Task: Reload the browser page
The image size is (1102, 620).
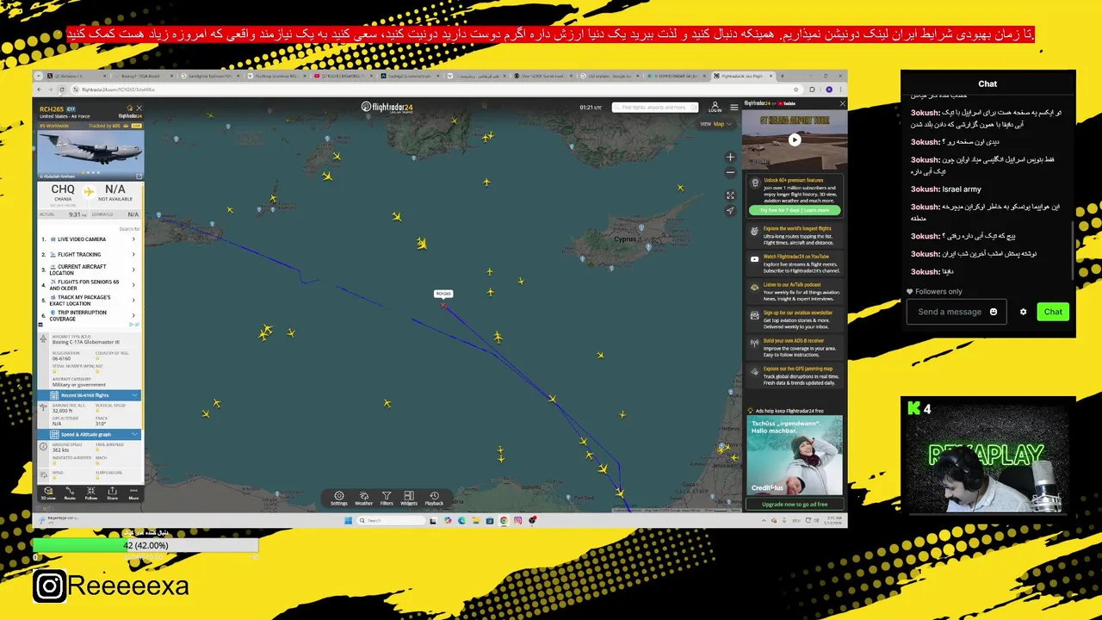Action: 61,90
